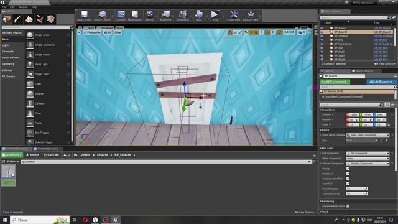Viewport: 398px width, 224px height.
Task: Select the translate gizmo tool in viewport
Action: click(230, 32)
